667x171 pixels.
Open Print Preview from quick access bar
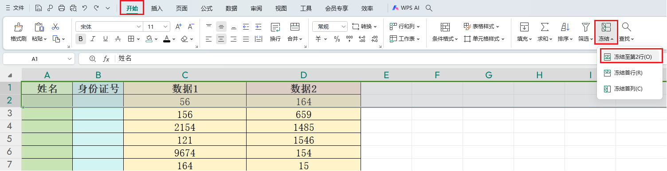(x=73, y=8)
